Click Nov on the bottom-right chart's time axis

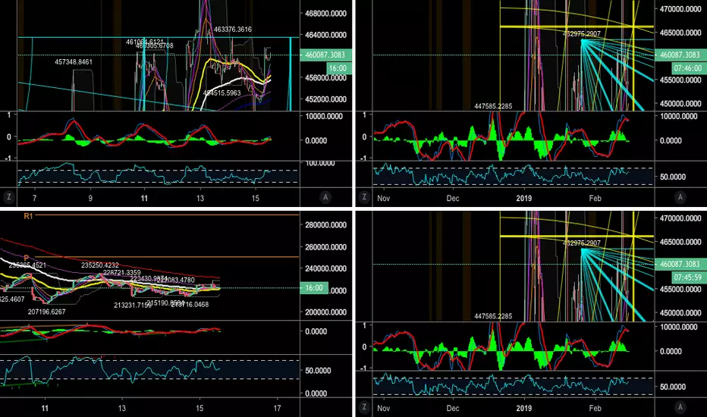tap(383, 408)
